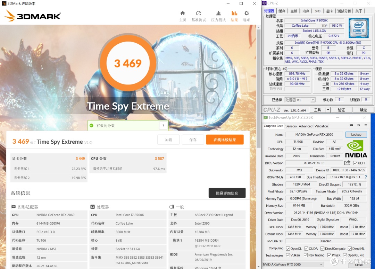
Task: Click the CPU-Z tools (工具) button
Action: 318,110
